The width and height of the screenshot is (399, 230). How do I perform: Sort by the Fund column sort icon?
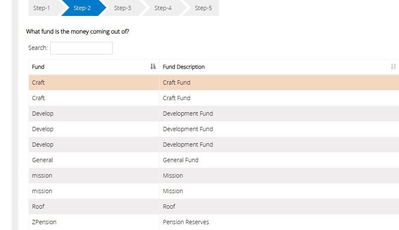coord(153,67)
